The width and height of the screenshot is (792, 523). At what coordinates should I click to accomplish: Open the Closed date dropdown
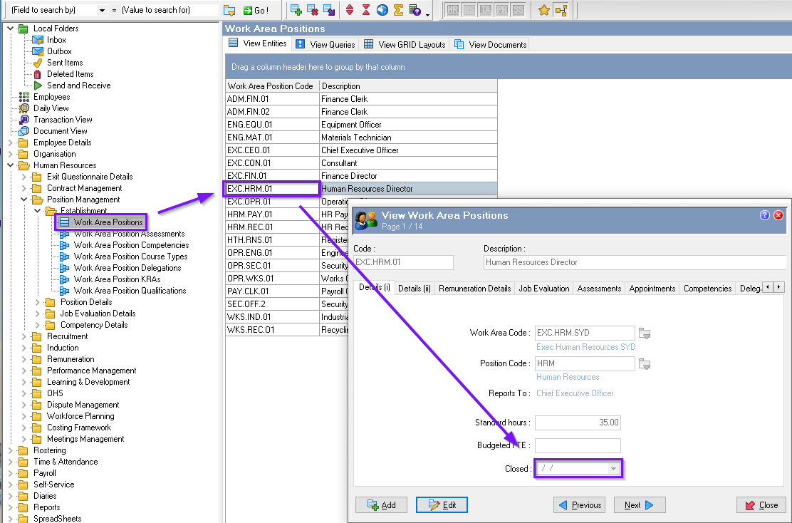[613, 468]
